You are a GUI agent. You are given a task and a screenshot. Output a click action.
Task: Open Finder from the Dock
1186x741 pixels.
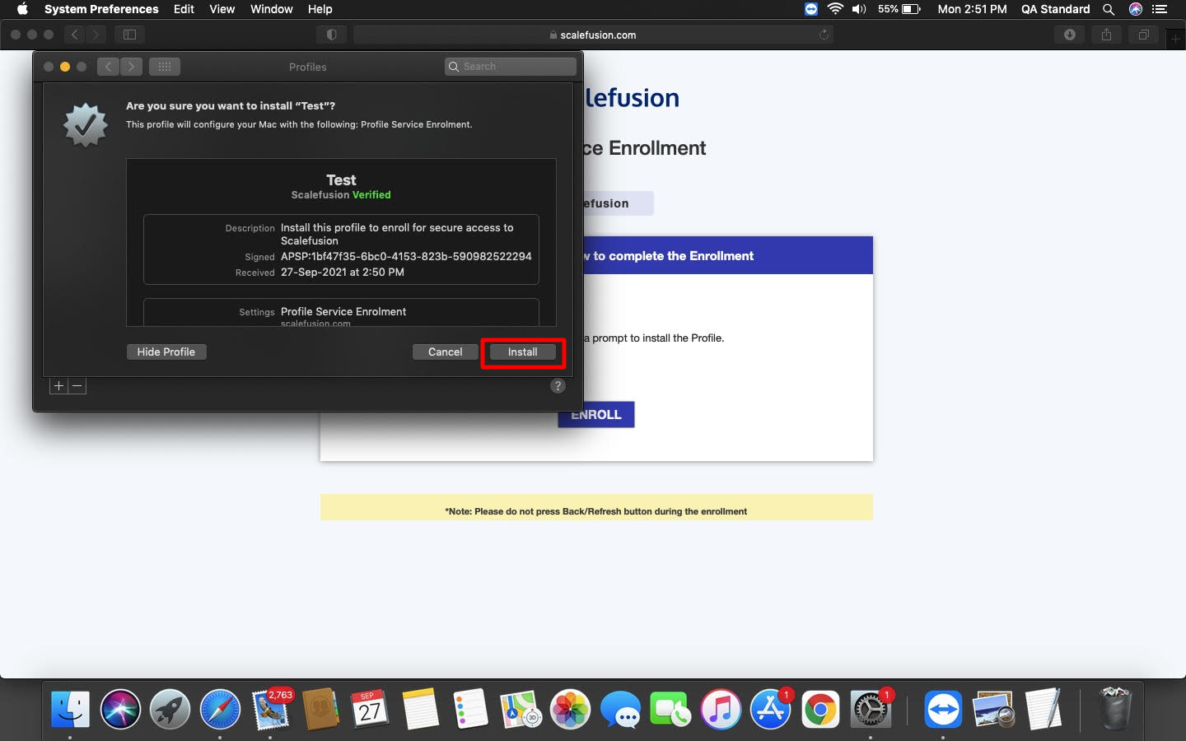70,709
